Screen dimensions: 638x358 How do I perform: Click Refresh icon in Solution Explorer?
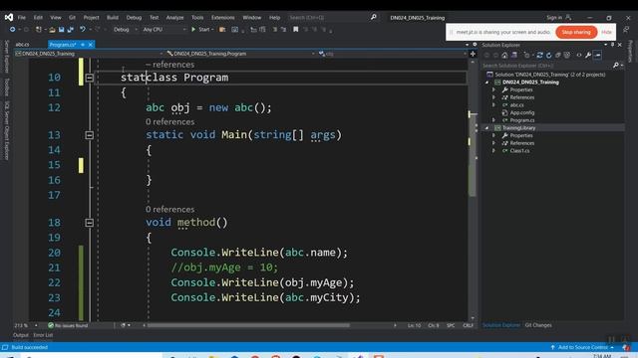(x=549, y=56)
